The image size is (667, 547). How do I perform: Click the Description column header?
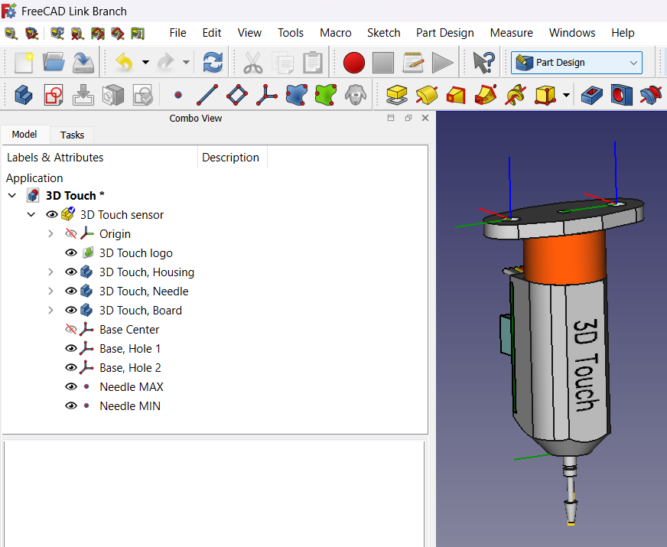pyautogui.click(x=232, y=158)
